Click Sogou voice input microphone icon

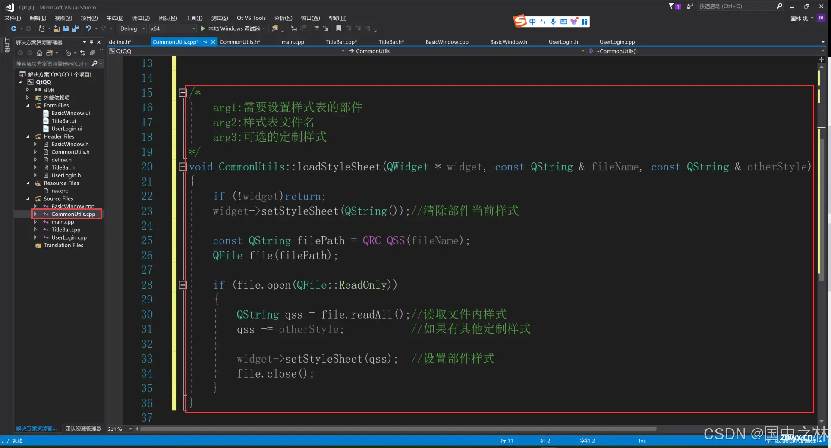[553, 21]
